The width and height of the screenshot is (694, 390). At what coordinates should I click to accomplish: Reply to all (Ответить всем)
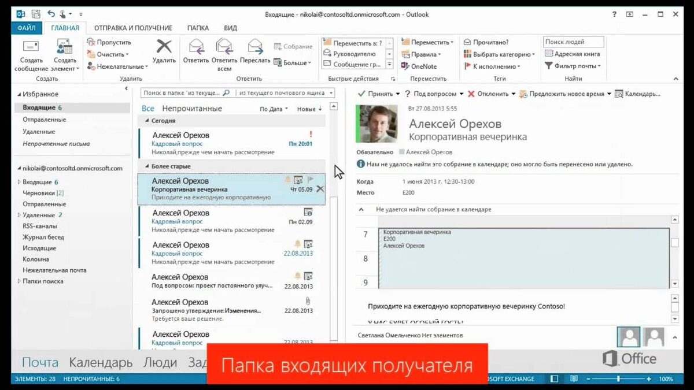point(224,55)
